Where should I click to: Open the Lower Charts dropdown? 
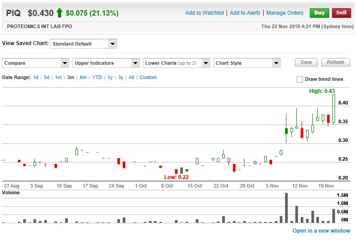[x=176, y=63]
